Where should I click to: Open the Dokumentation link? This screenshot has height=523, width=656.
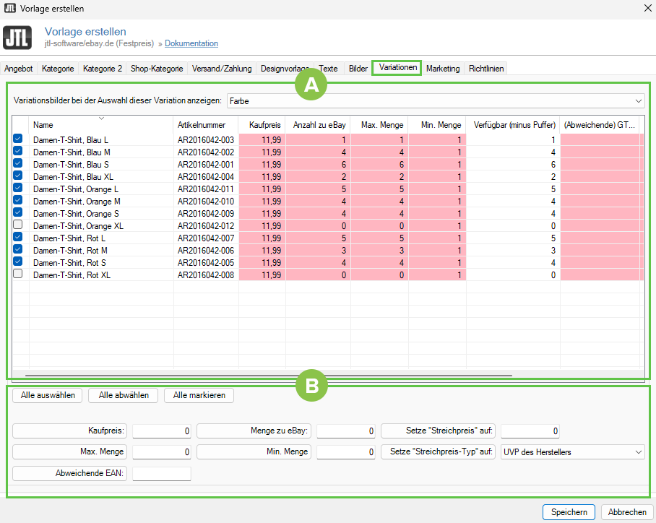[191, 43]
